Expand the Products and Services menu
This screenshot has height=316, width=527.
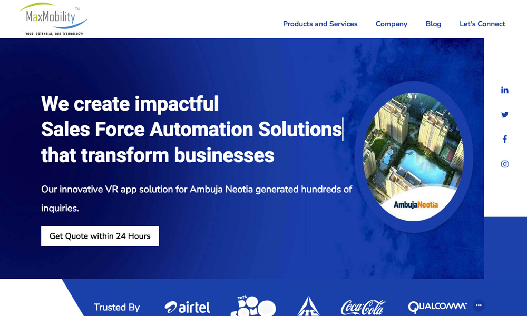coord(320,24)
